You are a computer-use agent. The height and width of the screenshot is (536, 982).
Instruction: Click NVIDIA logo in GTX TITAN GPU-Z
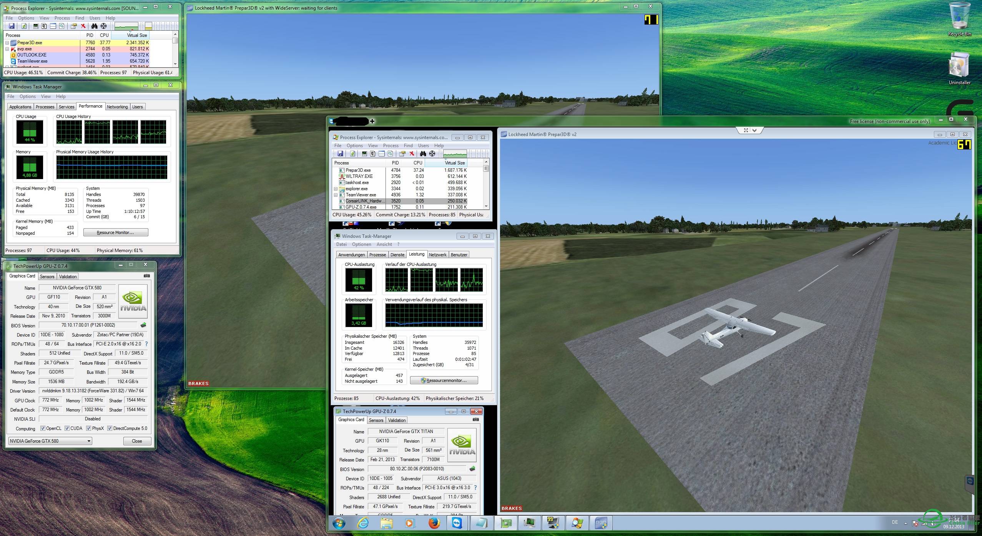(x=462, y=445)
